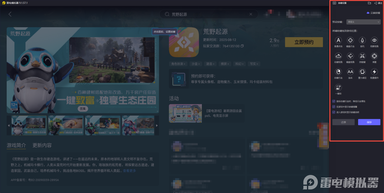Select the first game screenshot thumbnail

28,125
